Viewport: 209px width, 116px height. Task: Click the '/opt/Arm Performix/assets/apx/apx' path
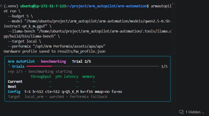click(69, 46)
